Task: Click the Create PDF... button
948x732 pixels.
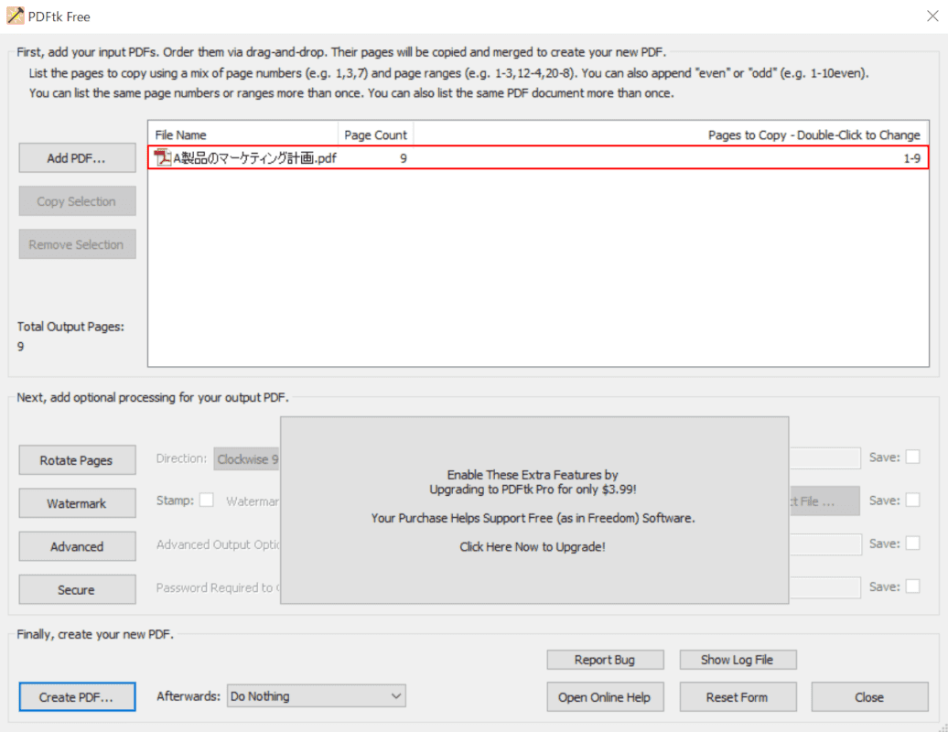Action: 77,697
